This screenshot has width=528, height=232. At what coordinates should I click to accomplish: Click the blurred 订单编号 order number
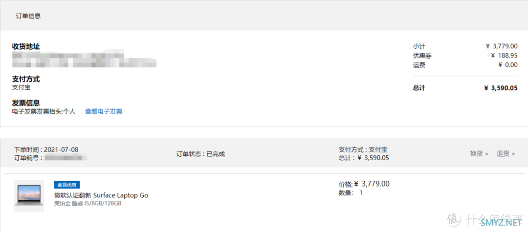pos(66,157)
